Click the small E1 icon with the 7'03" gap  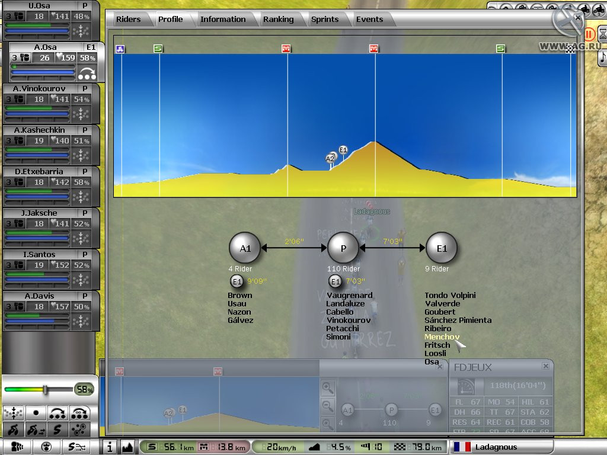(x=335, y=281)
